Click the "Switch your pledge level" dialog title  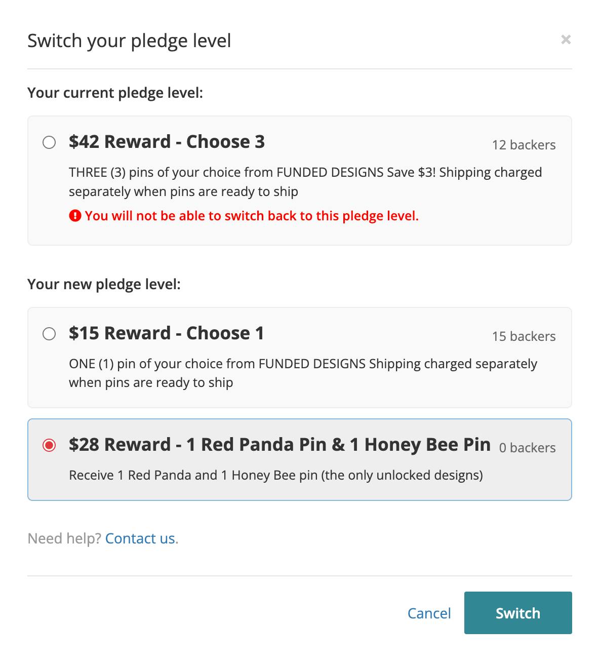(129, 41)
